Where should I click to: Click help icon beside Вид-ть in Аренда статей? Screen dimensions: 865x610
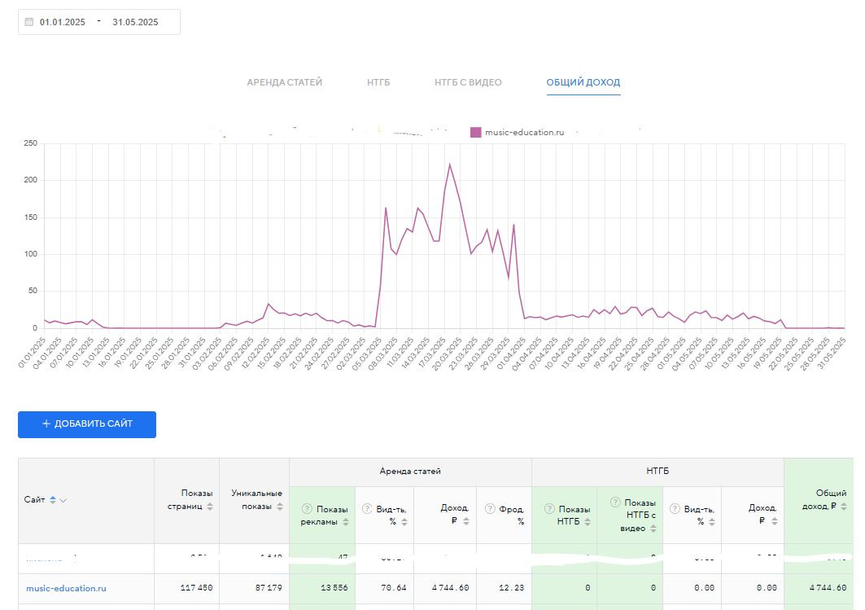pos(366,509)
